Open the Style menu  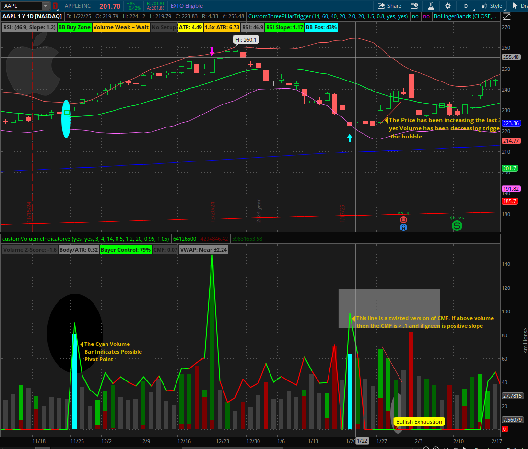(492, 6)
